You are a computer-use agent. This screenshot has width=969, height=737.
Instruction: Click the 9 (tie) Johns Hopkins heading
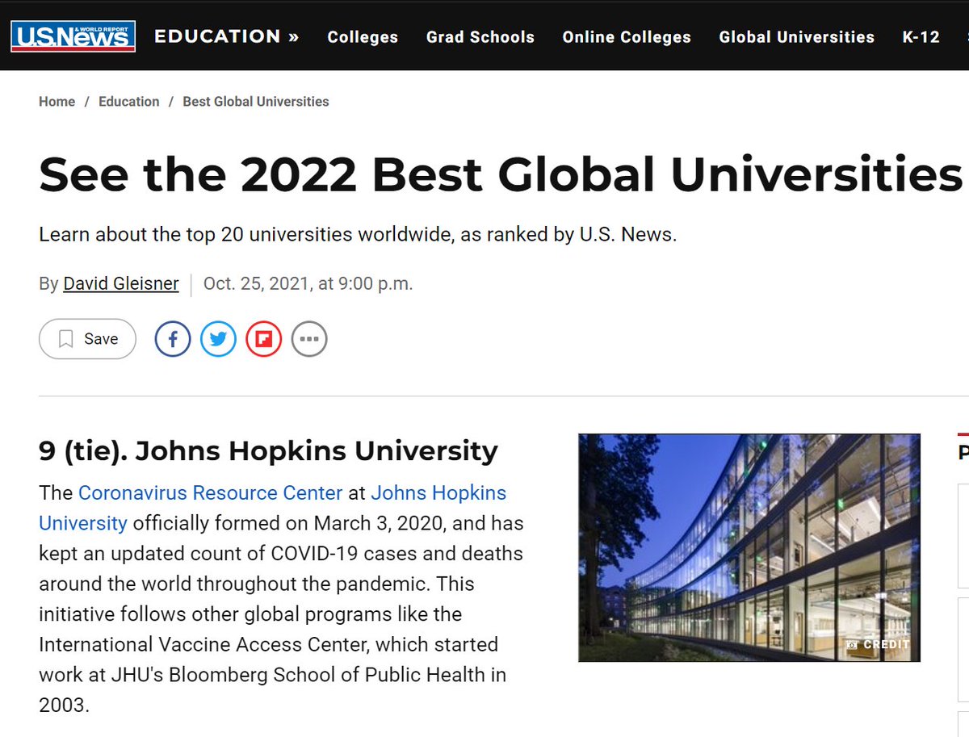(268, 451)
